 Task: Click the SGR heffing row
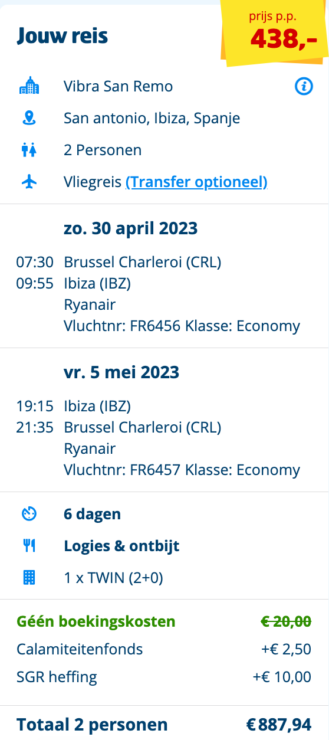[164, 677]
